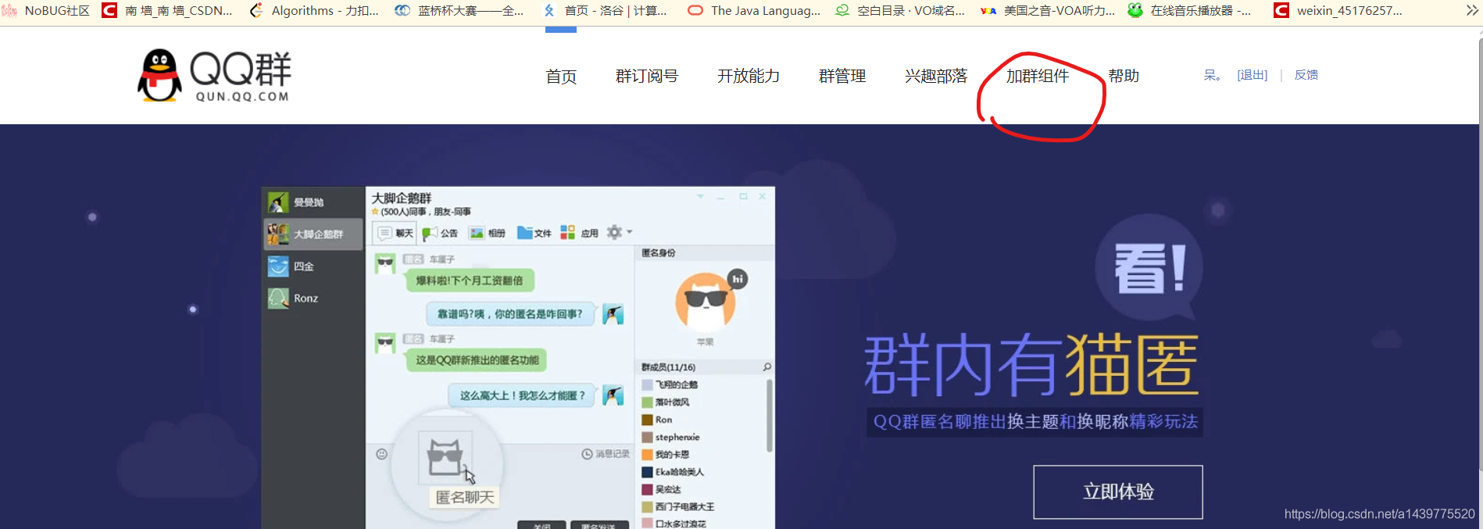
Task: Select 曼曼抛 contact in sidebar
Action: coord(313,202)
